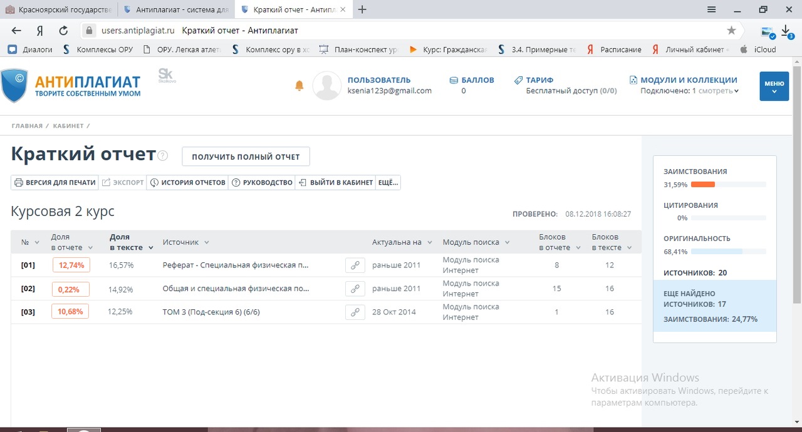Click the user avatar picture
Image resolution: width=802 pixels, height=432 pixels.
326,86
